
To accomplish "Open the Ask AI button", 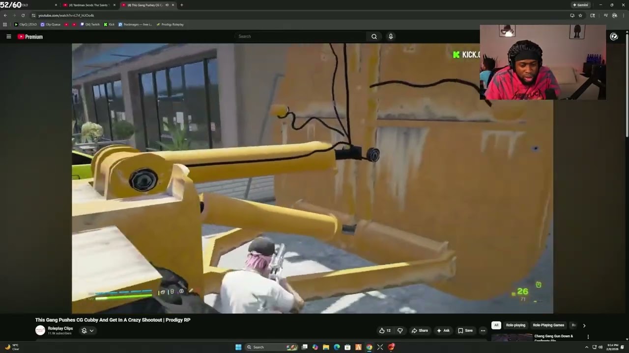I will tap(443, 330).
